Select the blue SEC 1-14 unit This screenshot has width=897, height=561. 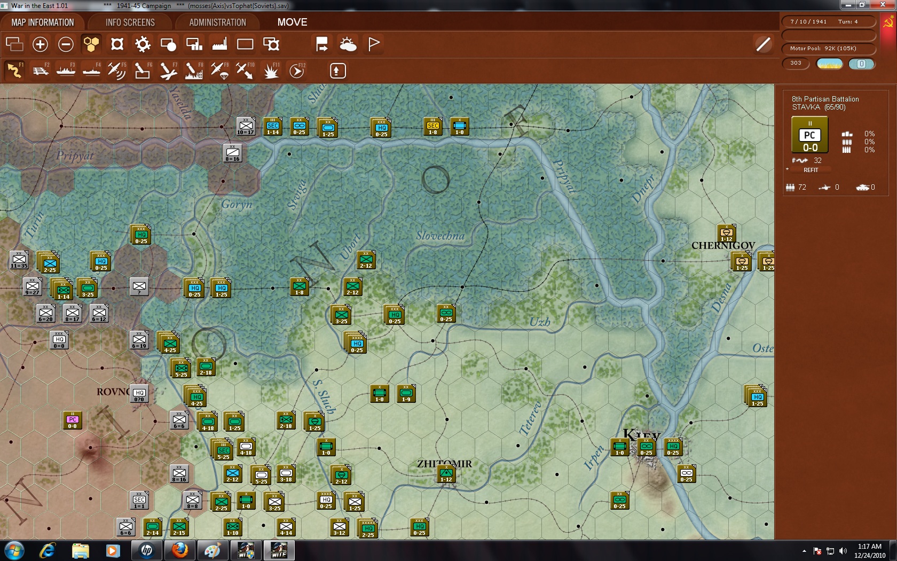point(273,127)
